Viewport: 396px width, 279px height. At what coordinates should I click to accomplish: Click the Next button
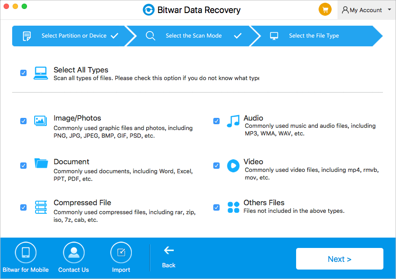(339, 259)
